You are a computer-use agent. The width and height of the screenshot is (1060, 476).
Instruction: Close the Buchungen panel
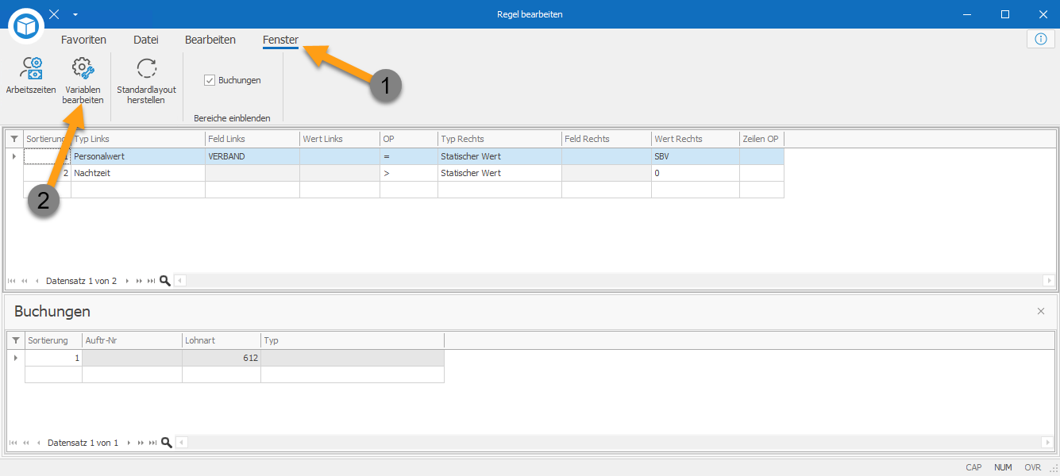1041,311
